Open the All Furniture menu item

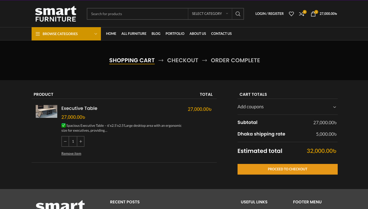coord(134,34)
